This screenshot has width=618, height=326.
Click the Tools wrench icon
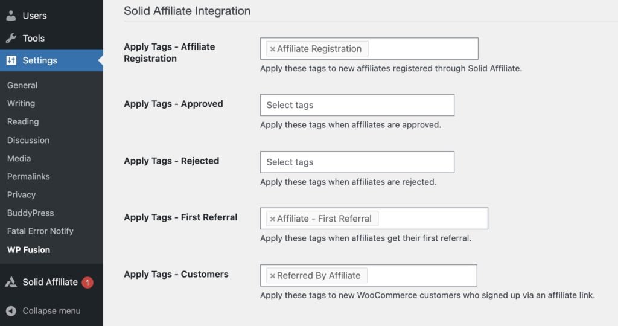[11, 38]
